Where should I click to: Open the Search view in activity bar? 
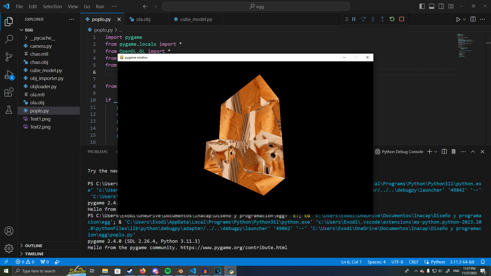(9, 39)
